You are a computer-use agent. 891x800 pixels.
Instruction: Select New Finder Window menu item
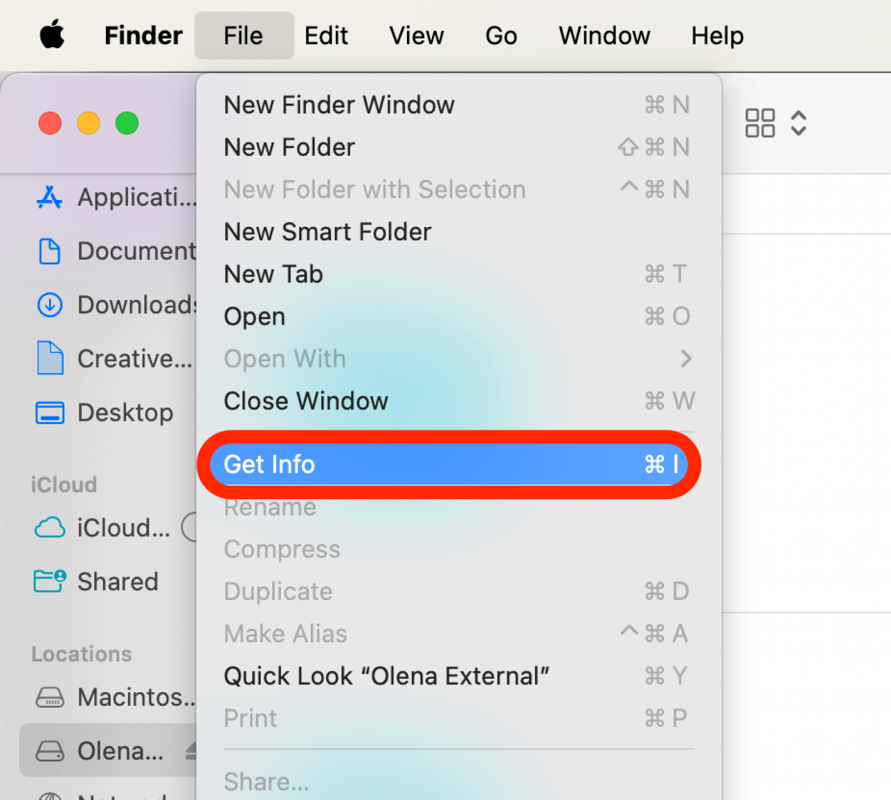[x=339, y=105]
